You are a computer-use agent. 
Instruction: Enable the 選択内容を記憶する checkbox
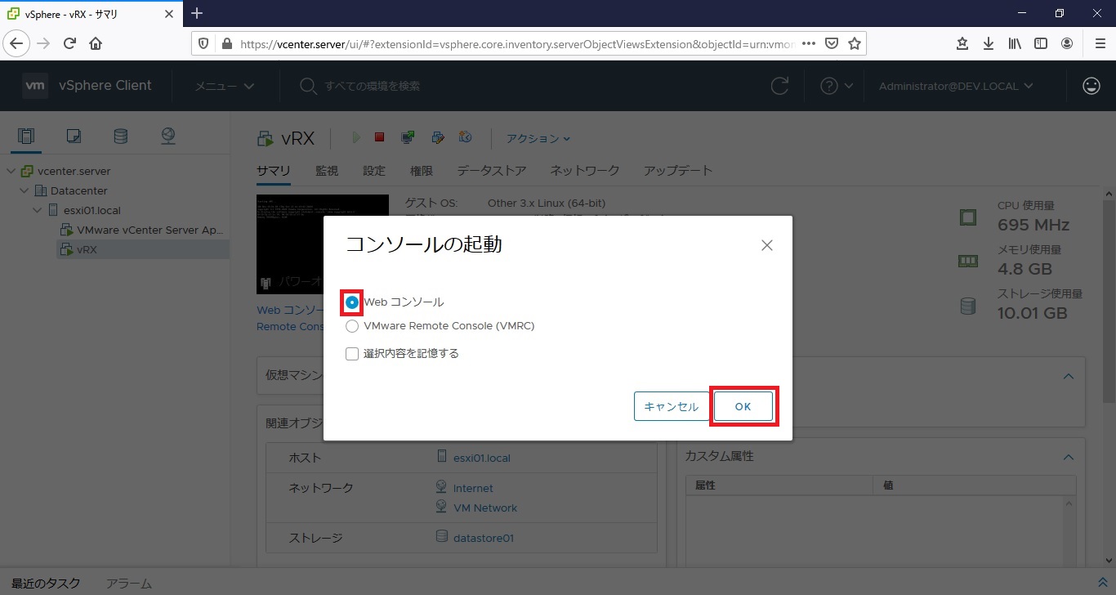click(x=352, y=354)
